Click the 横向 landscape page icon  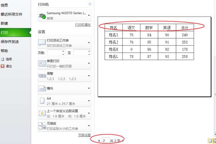[x=42, y=88]
